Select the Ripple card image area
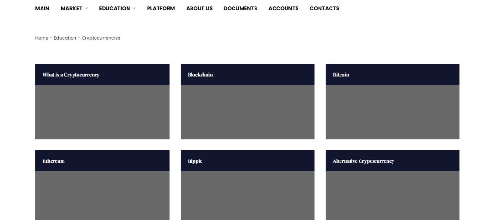 pyautogui.click(x=247, y=196)
